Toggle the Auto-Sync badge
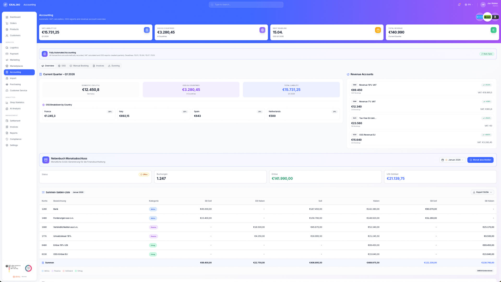This screenshot has height=282, width=501. pos(487,54)
